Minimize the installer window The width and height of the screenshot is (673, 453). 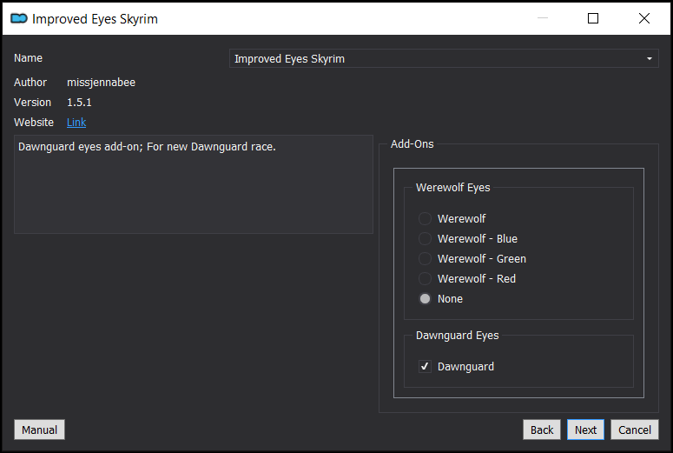click(x=543, y=18)
